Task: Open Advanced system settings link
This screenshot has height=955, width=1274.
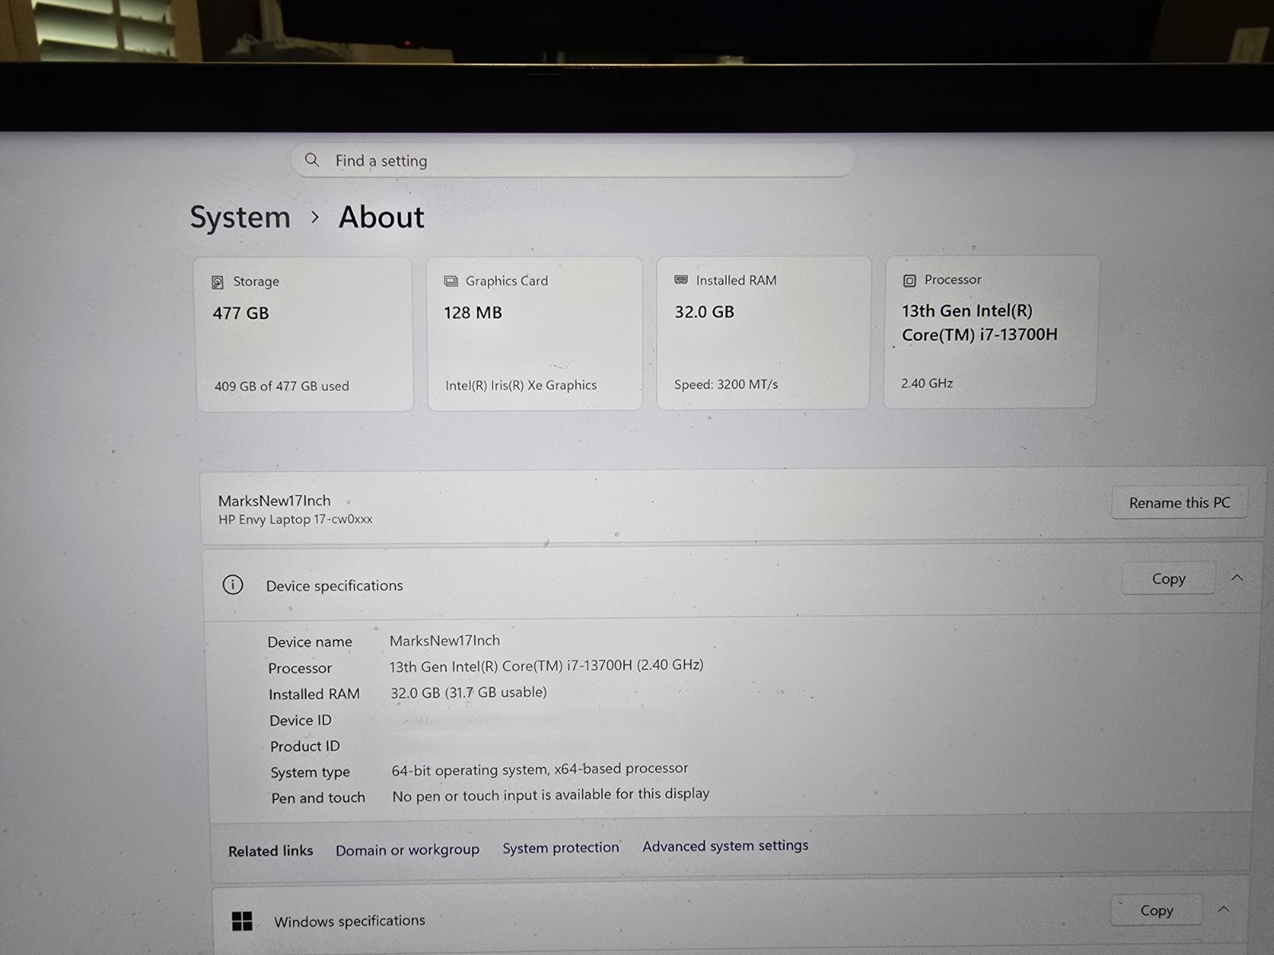Action: point(725,846)
